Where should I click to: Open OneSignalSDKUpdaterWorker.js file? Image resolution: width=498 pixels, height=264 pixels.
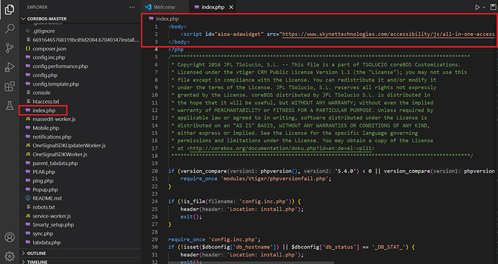[69, 146]
